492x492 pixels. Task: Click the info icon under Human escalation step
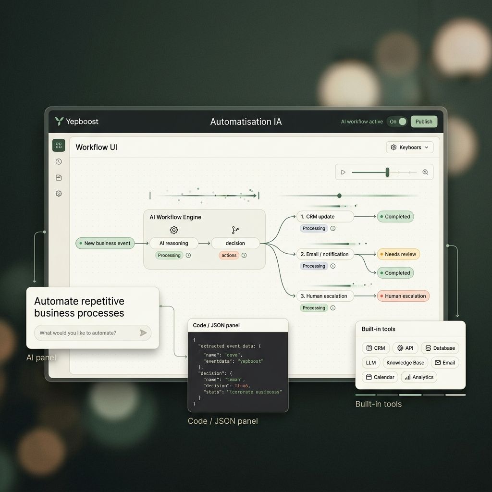(x=333, y=308)
